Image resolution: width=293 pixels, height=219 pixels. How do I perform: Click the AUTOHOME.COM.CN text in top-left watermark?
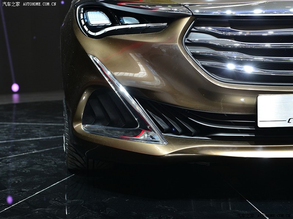coord(39,4)
